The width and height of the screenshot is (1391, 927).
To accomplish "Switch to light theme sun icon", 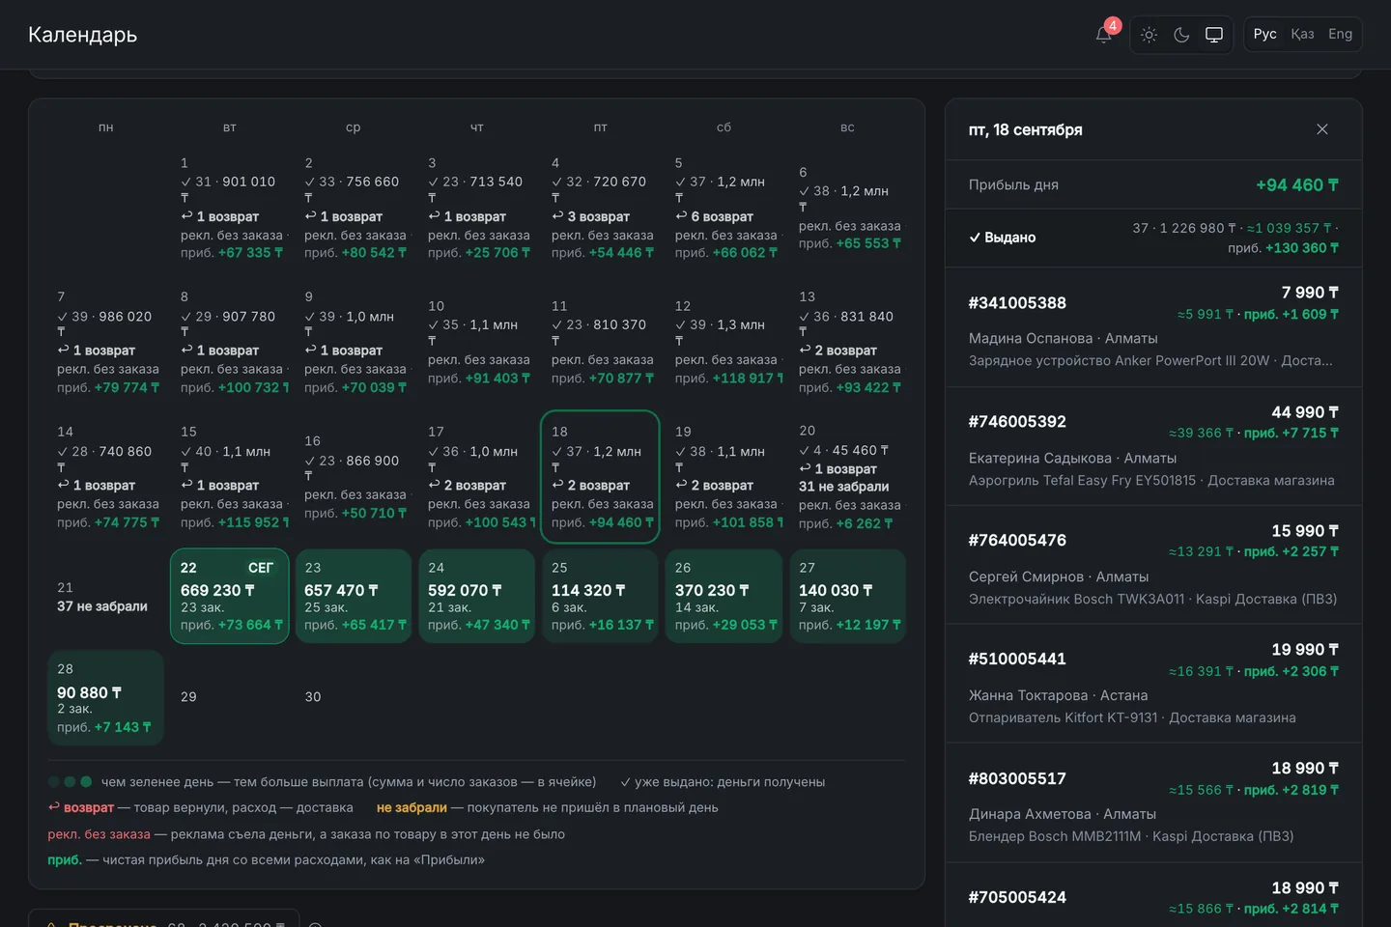I will click(x=1149, y=35).
